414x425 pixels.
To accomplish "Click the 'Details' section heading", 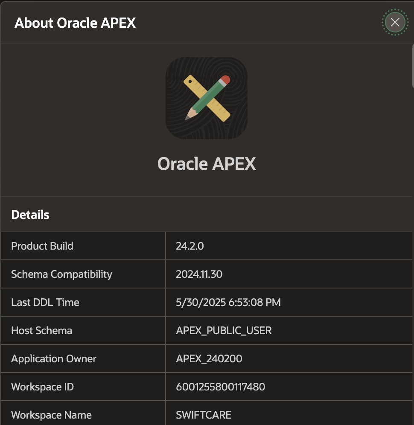I will coord(30,215).
